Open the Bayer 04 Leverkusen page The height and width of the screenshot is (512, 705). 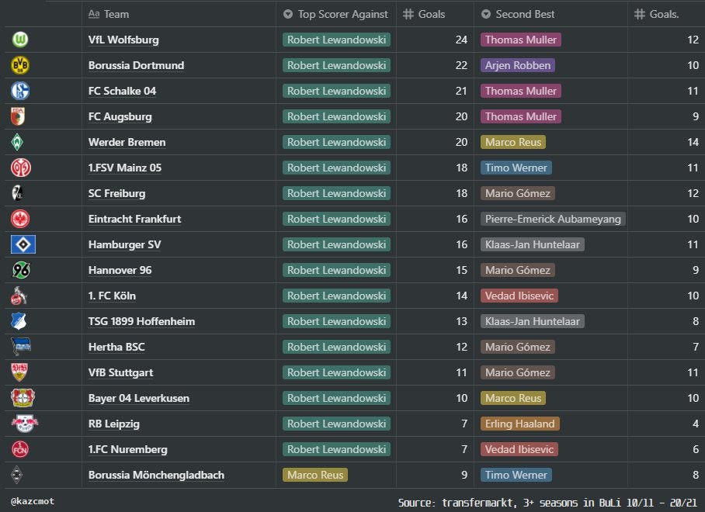[x=138, y=398]
